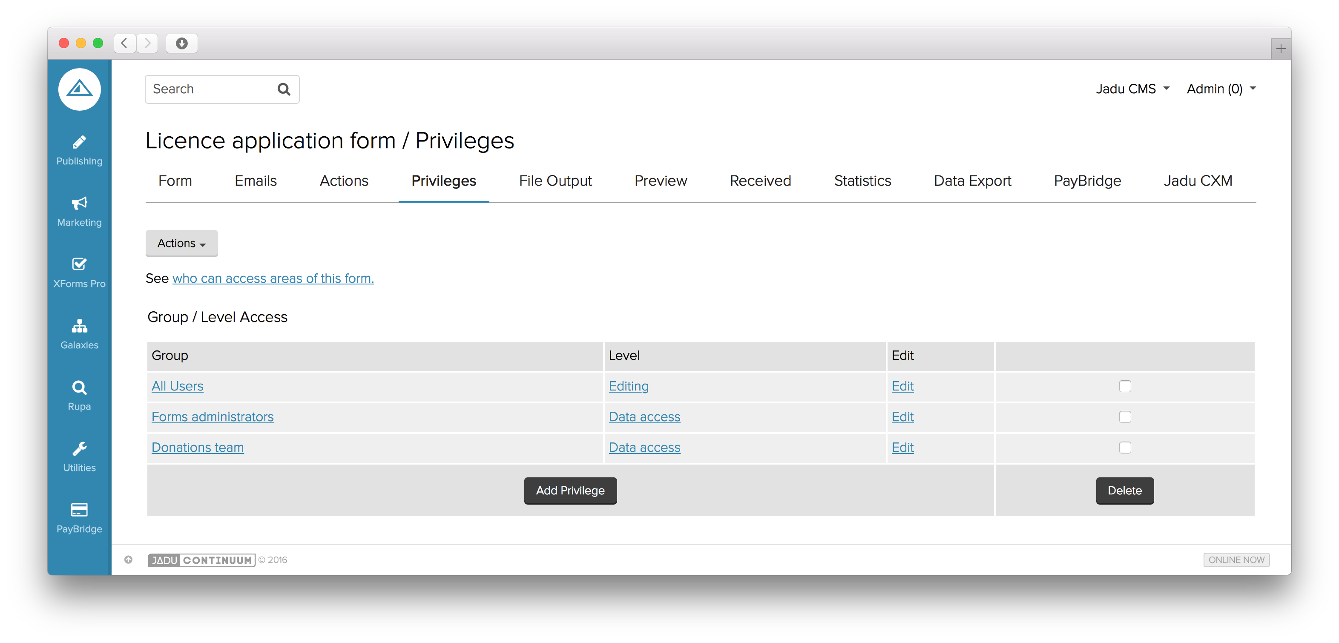This screenshot has width=1339, height=643.
Task: Switch to the Preview tab
Action: click(660, 181)
